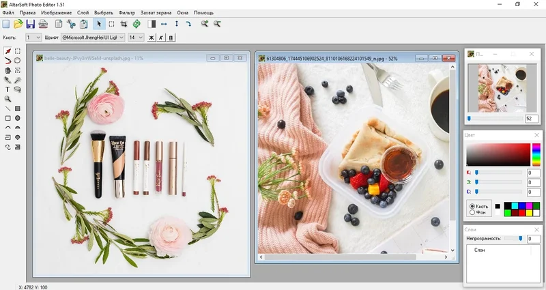
Task: Open the font size 14 dropdown
Action: (141, 38)
